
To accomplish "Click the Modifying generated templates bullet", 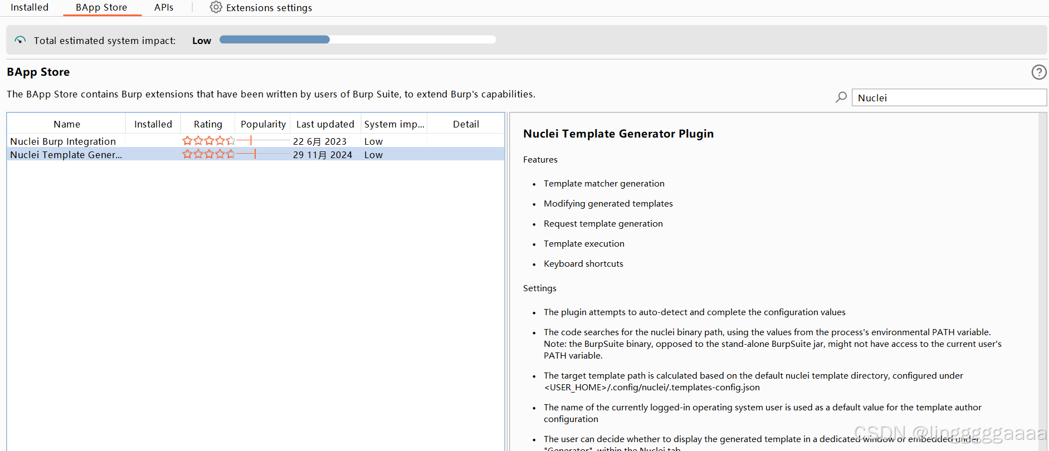I will tap(608, 203).
